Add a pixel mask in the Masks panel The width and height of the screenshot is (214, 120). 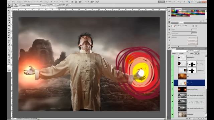(193, 26)
